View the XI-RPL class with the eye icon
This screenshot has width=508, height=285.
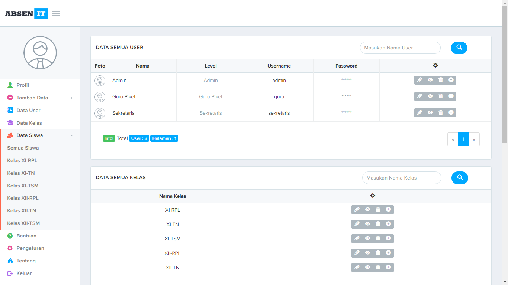click(367, 209)
